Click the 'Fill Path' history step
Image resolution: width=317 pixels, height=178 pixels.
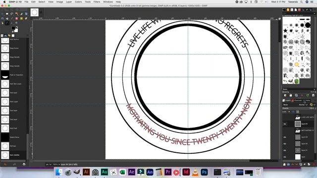point(14,146)
